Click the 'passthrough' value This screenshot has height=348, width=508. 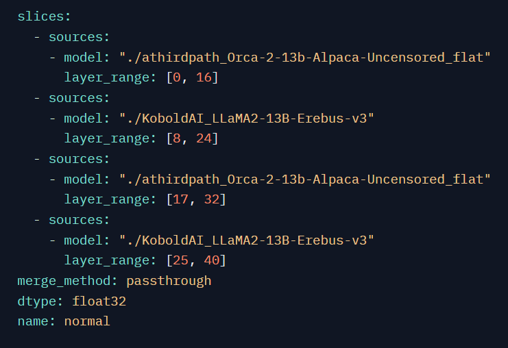coord(169,281)
